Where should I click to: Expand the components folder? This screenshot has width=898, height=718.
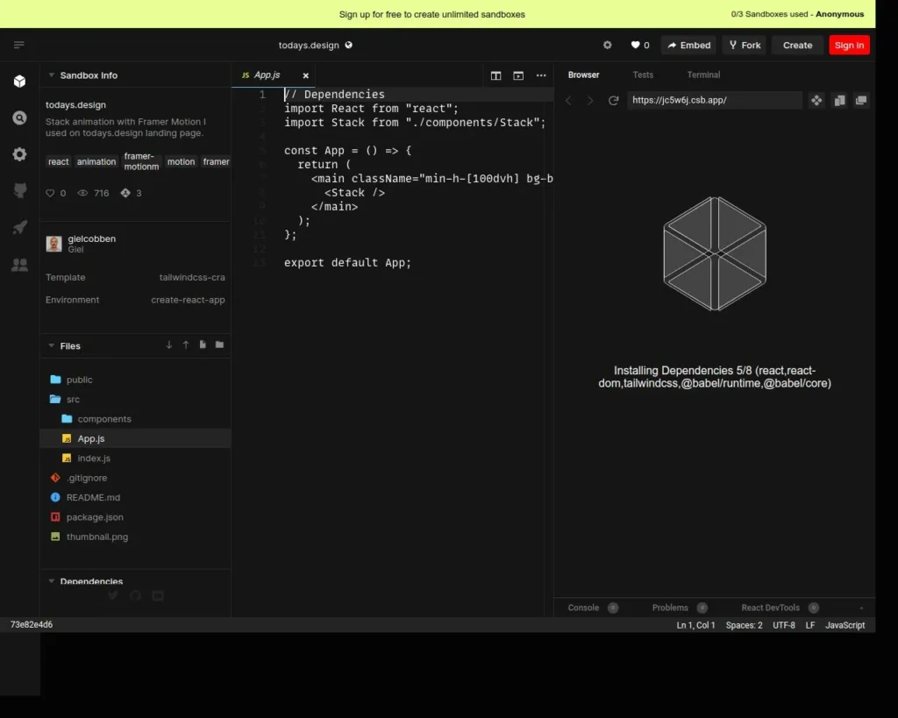coord(135,418)
